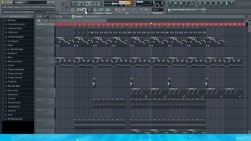Expand the Channel presets folder
The width and height of the screenshot is (251, 141).
click(x=16, y=24)
